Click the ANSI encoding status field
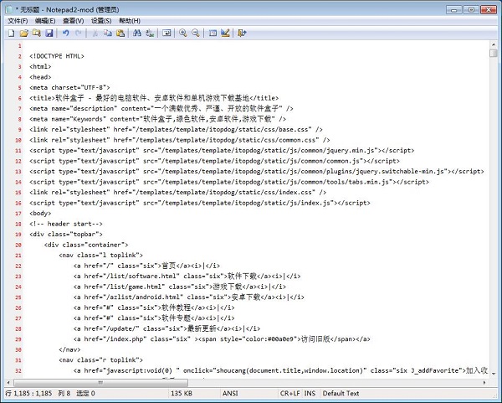The image size is (502, 403). tap(230, 394)
